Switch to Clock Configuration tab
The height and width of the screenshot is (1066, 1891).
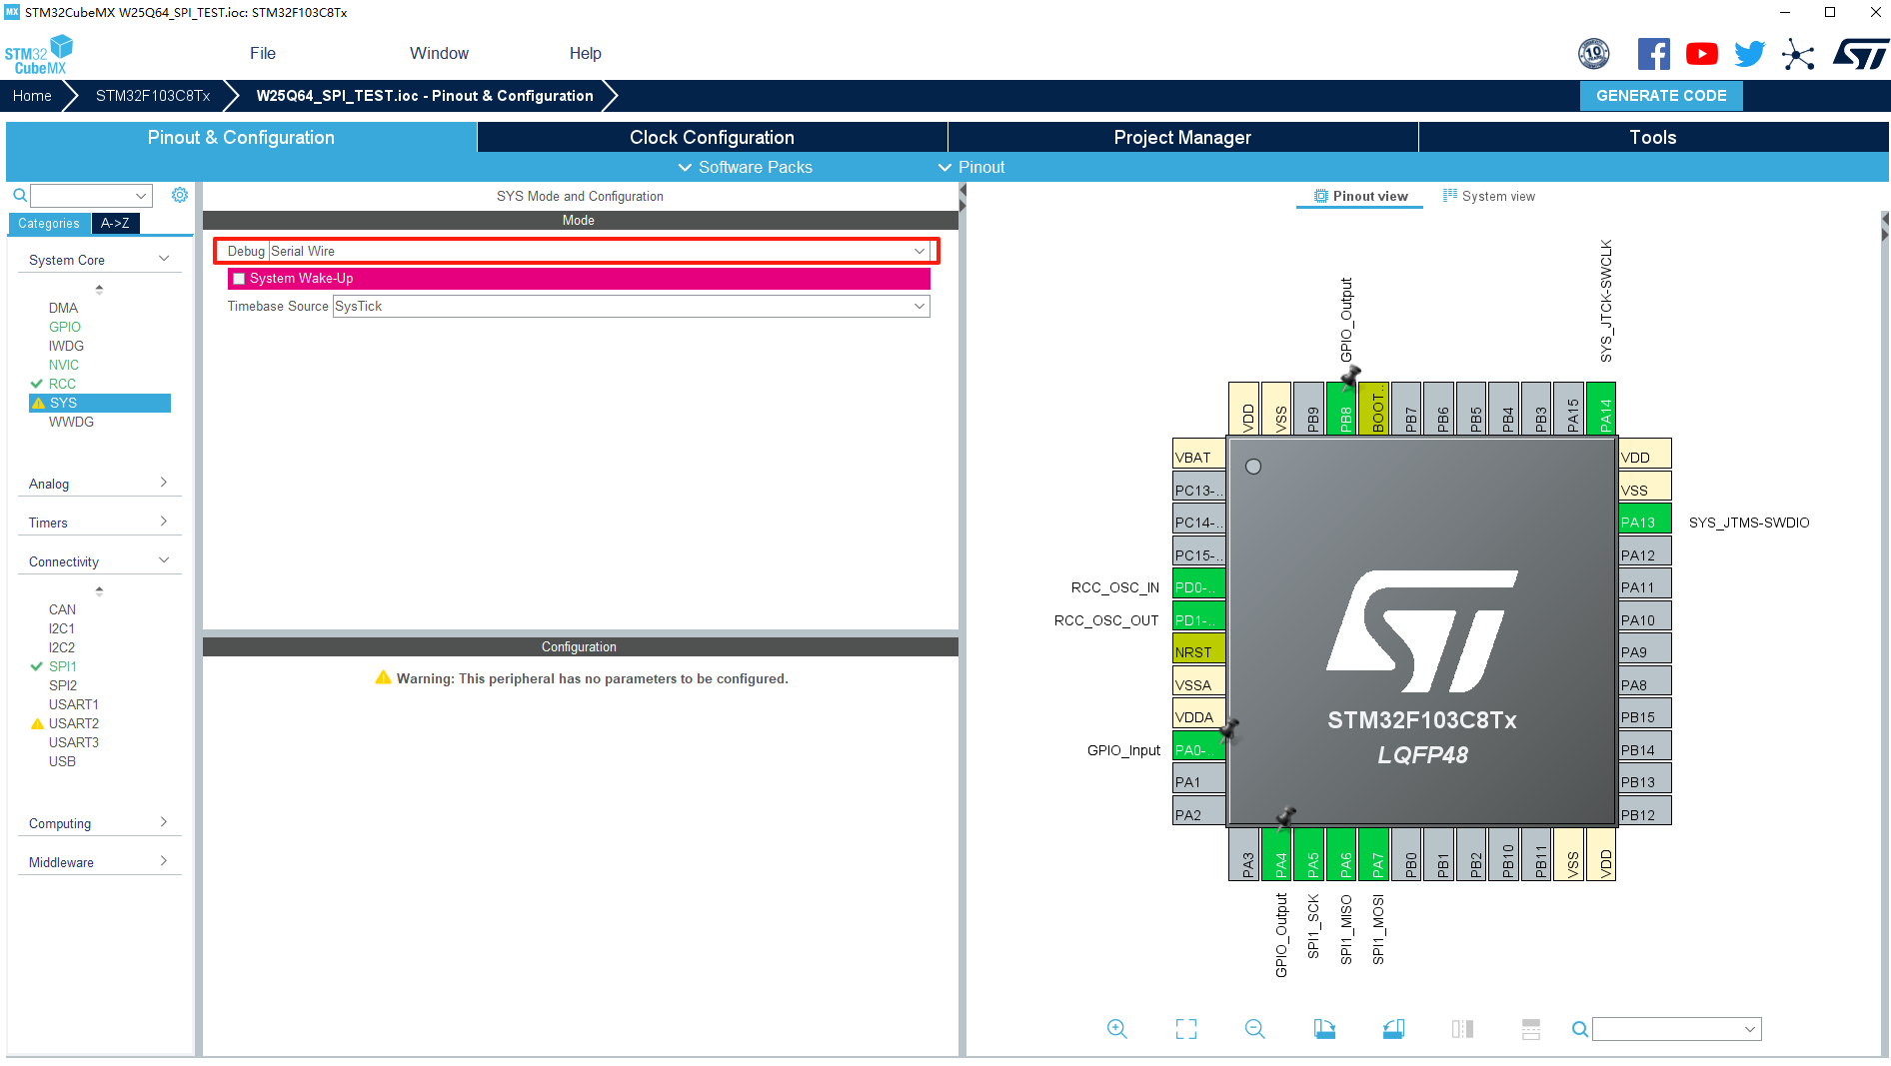coord(712,137)
